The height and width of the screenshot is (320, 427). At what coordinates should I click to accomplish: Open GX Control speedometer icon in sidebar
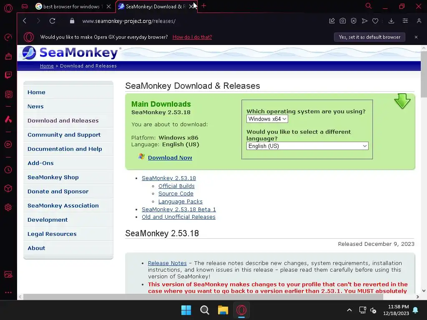[8, 37]
